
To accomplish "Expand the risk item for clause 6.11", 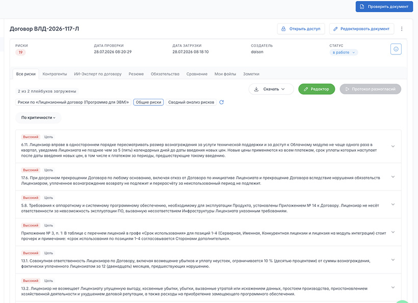I will coord(393,146).
